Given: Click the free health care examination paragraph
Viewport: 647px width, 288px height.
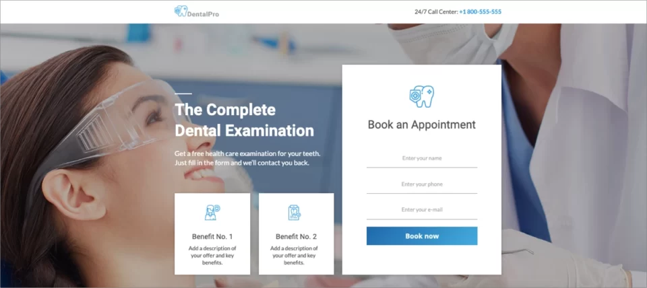Looking at the screenshot, I should [x=247, y=158].
